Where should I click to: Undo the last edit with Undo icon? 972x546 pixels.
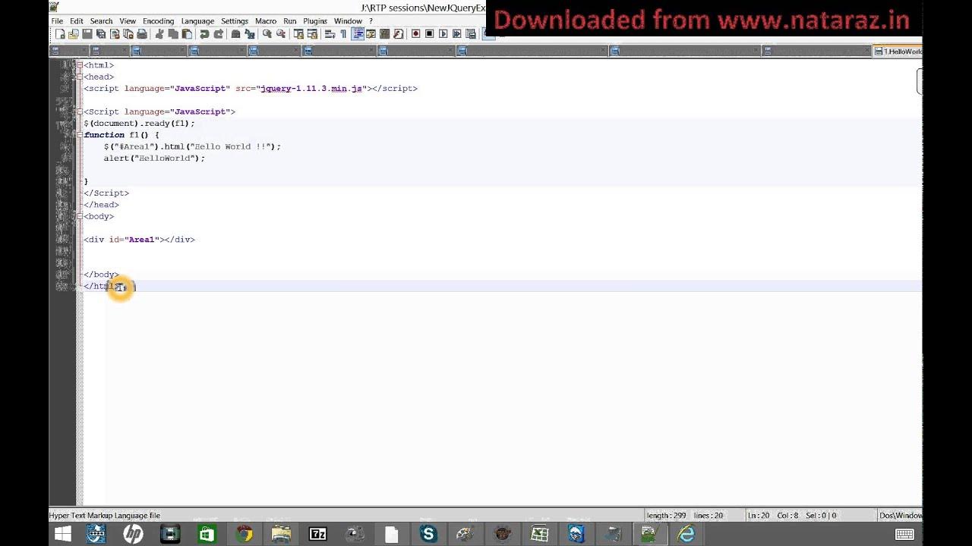pyautogui.click(x=204, y=34)
